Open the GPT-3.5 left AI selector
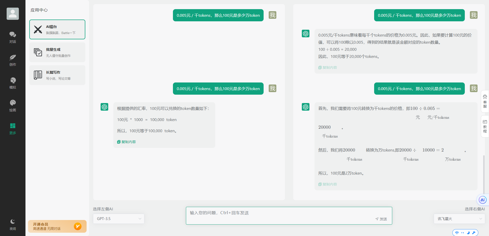Screen dimensions: 489x236 coord(118,218)
